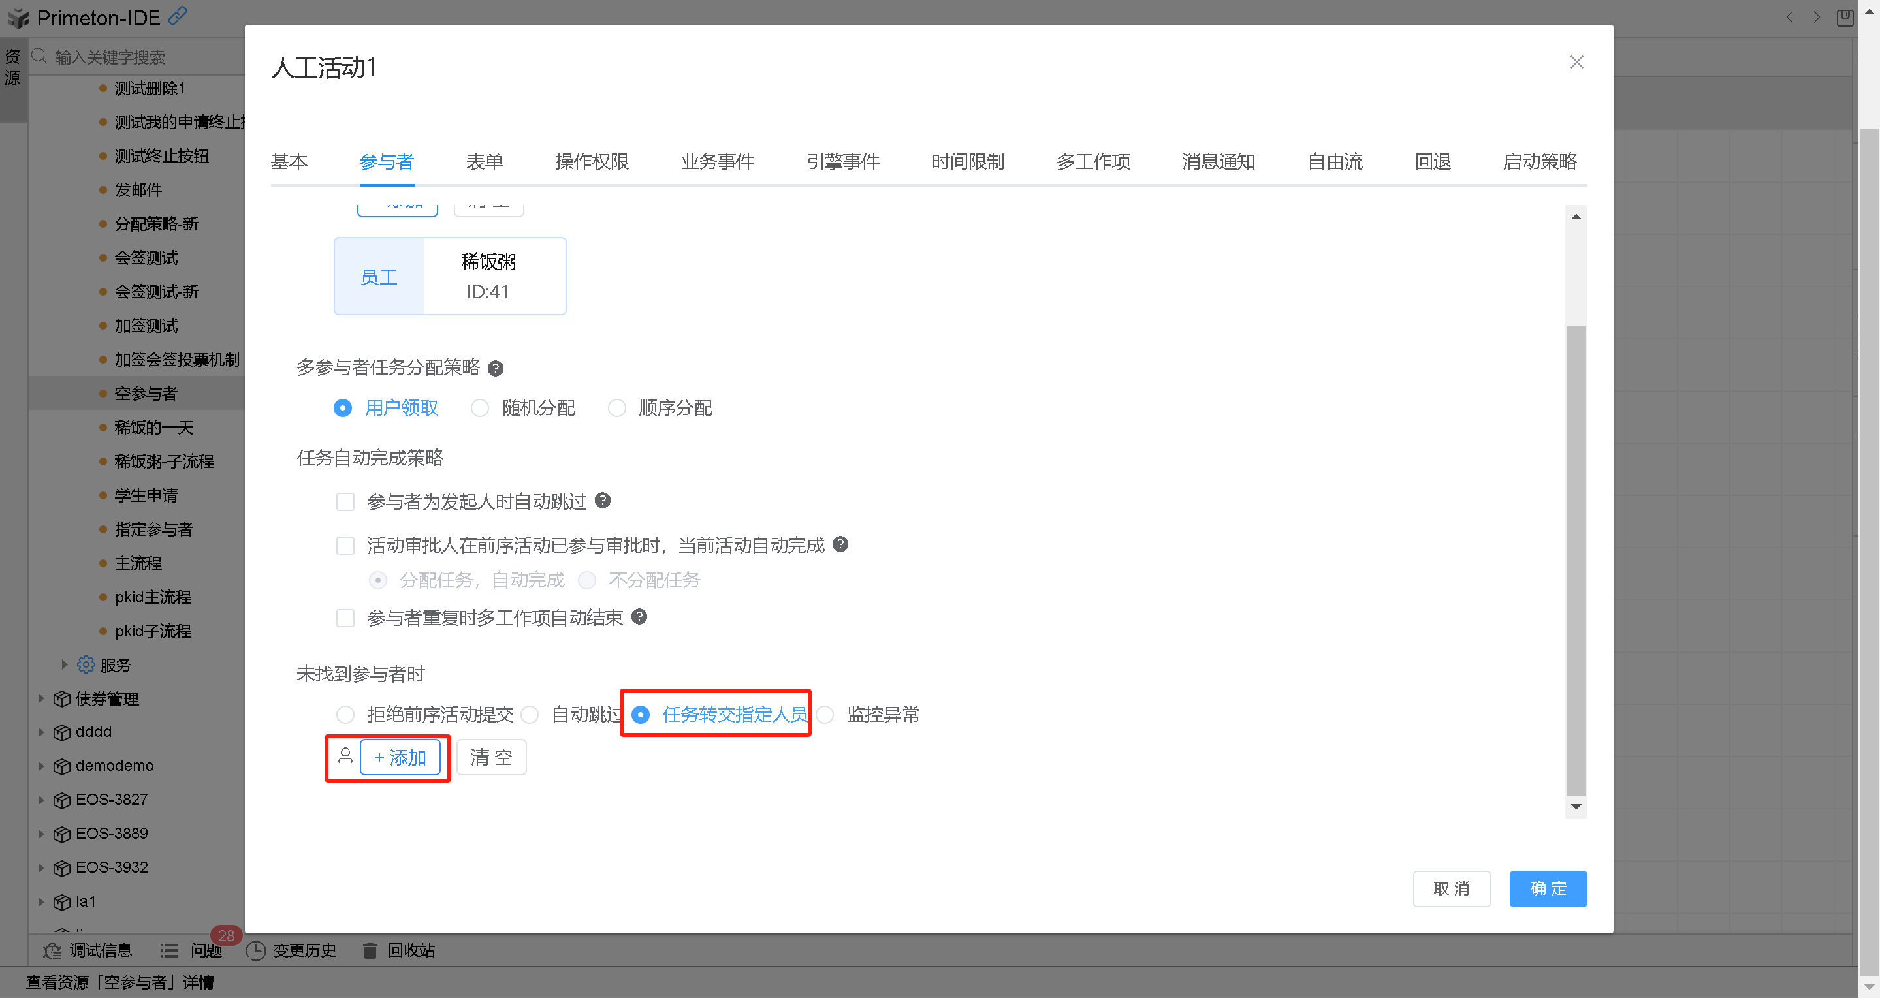Click the link icon beside Primeton-IDE title
1880x998 pixels.
[178, 15]
